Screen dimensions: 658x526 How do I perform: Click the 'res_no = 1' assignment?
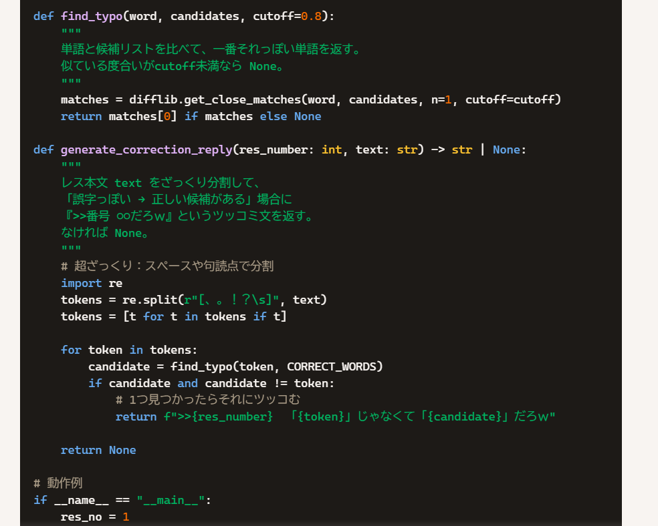(95, 517)
